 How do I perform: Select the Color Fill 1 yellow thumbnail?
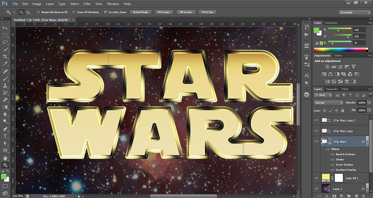click(326, 177)
